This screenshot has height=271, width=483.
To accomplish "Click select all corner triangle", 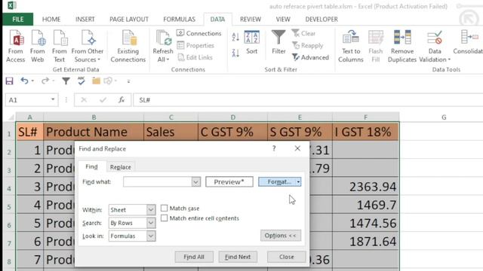I will click(11, 117).
